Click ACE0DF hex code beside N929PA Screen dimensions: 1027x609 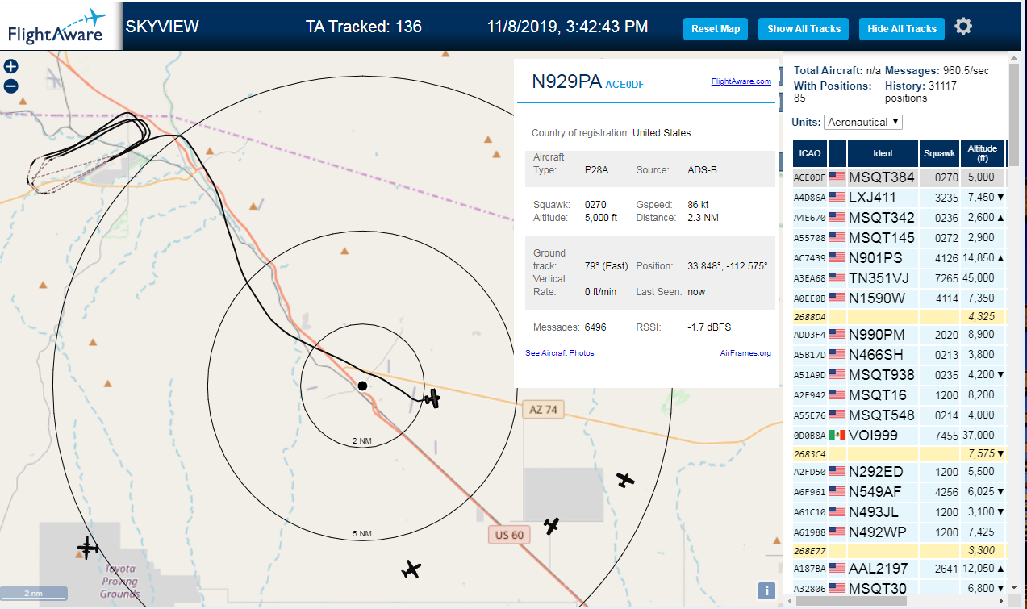click(x=624, y=84)
